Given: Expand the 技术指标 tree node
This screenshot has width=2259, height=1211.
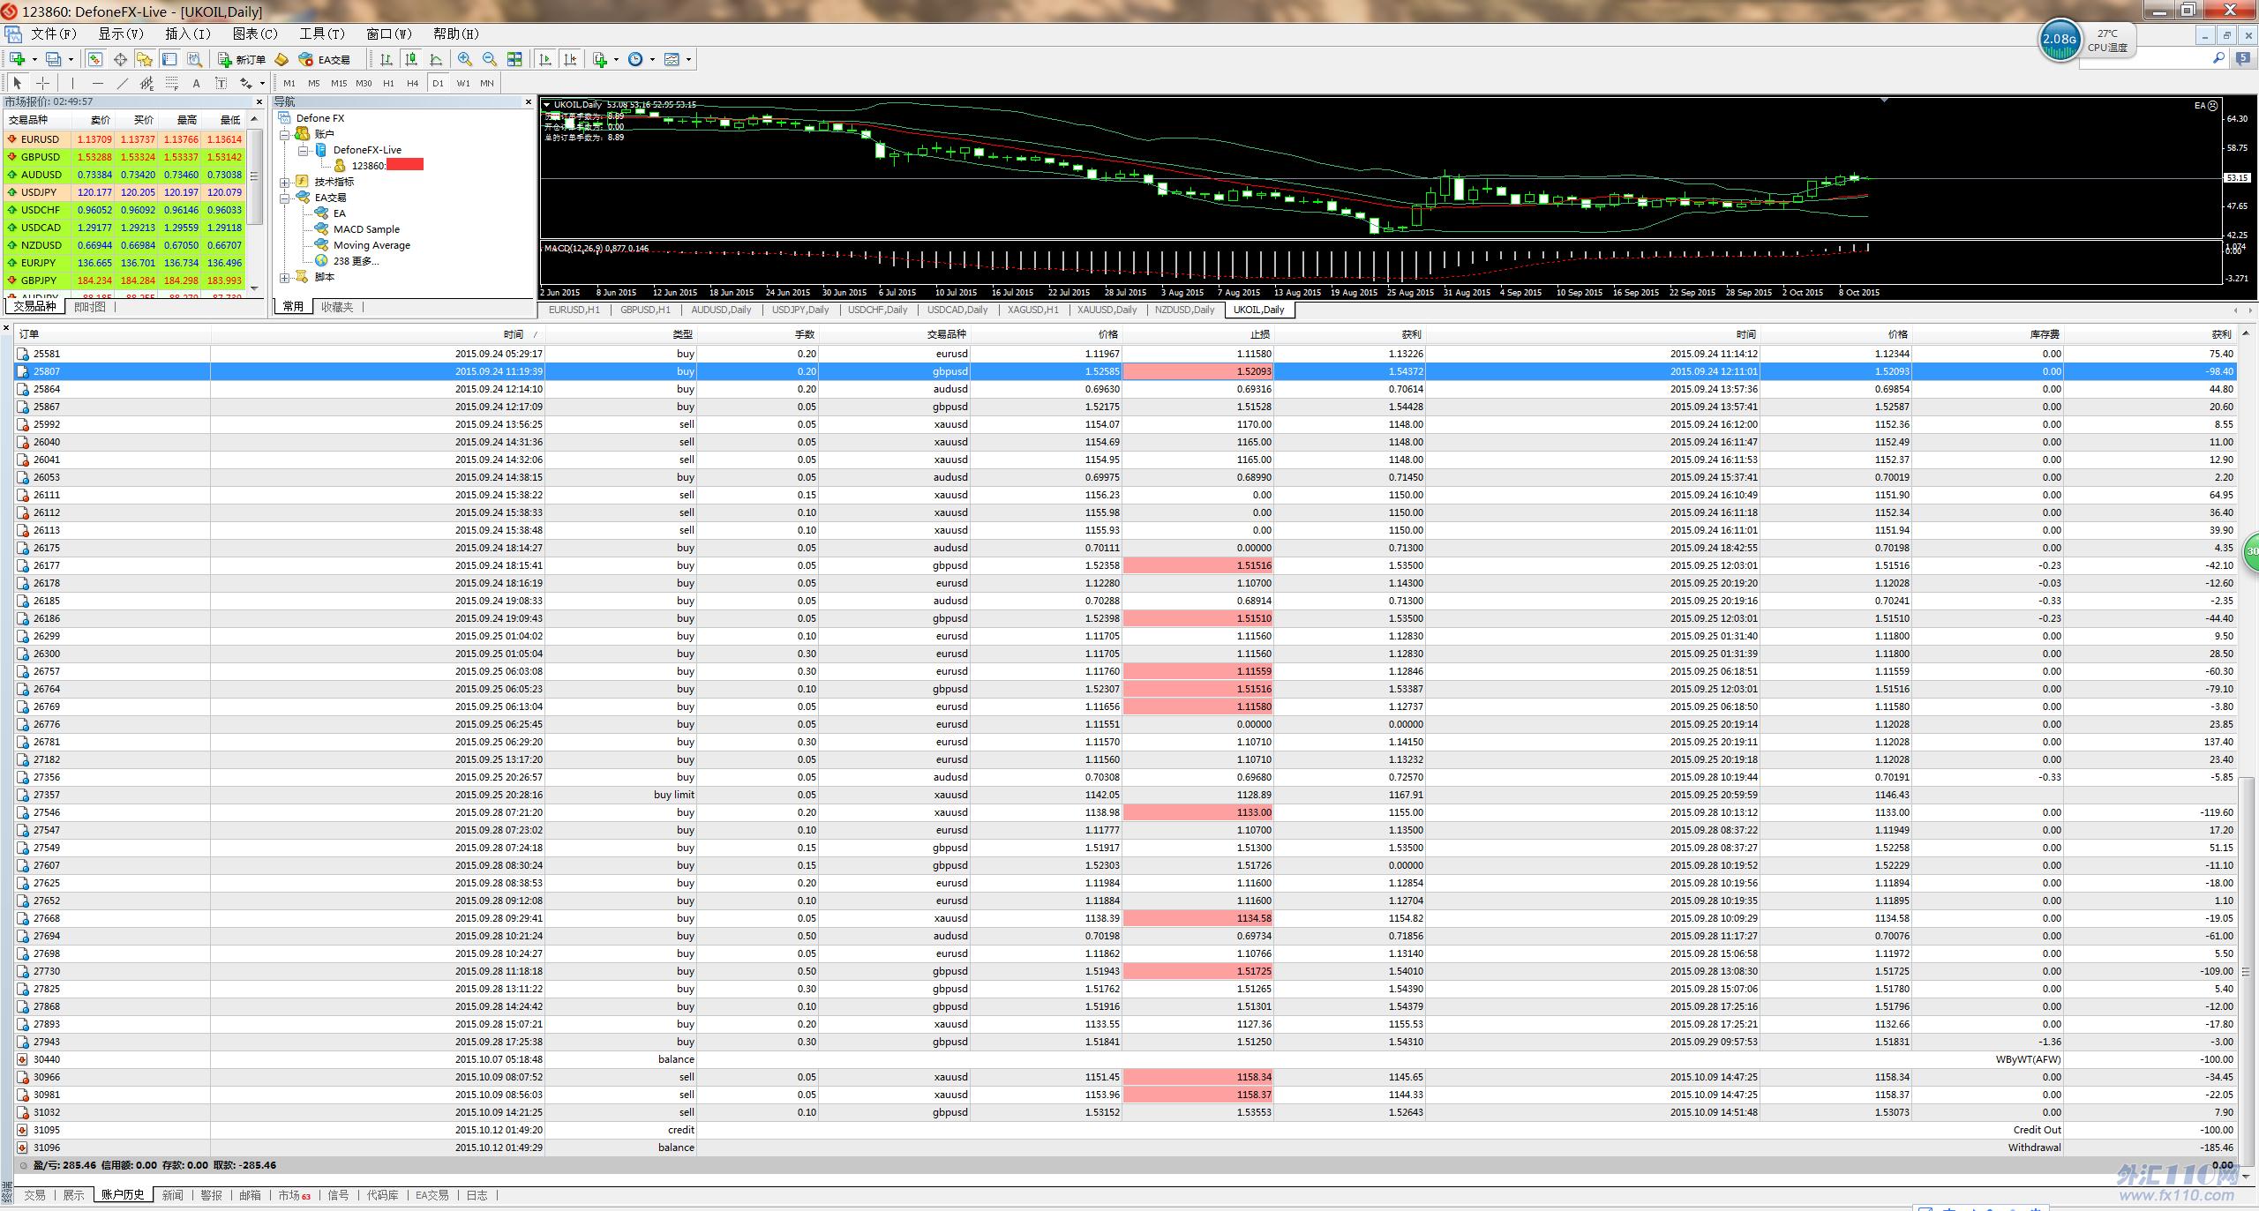Looking at the screenshot, I should click(286, 182).
